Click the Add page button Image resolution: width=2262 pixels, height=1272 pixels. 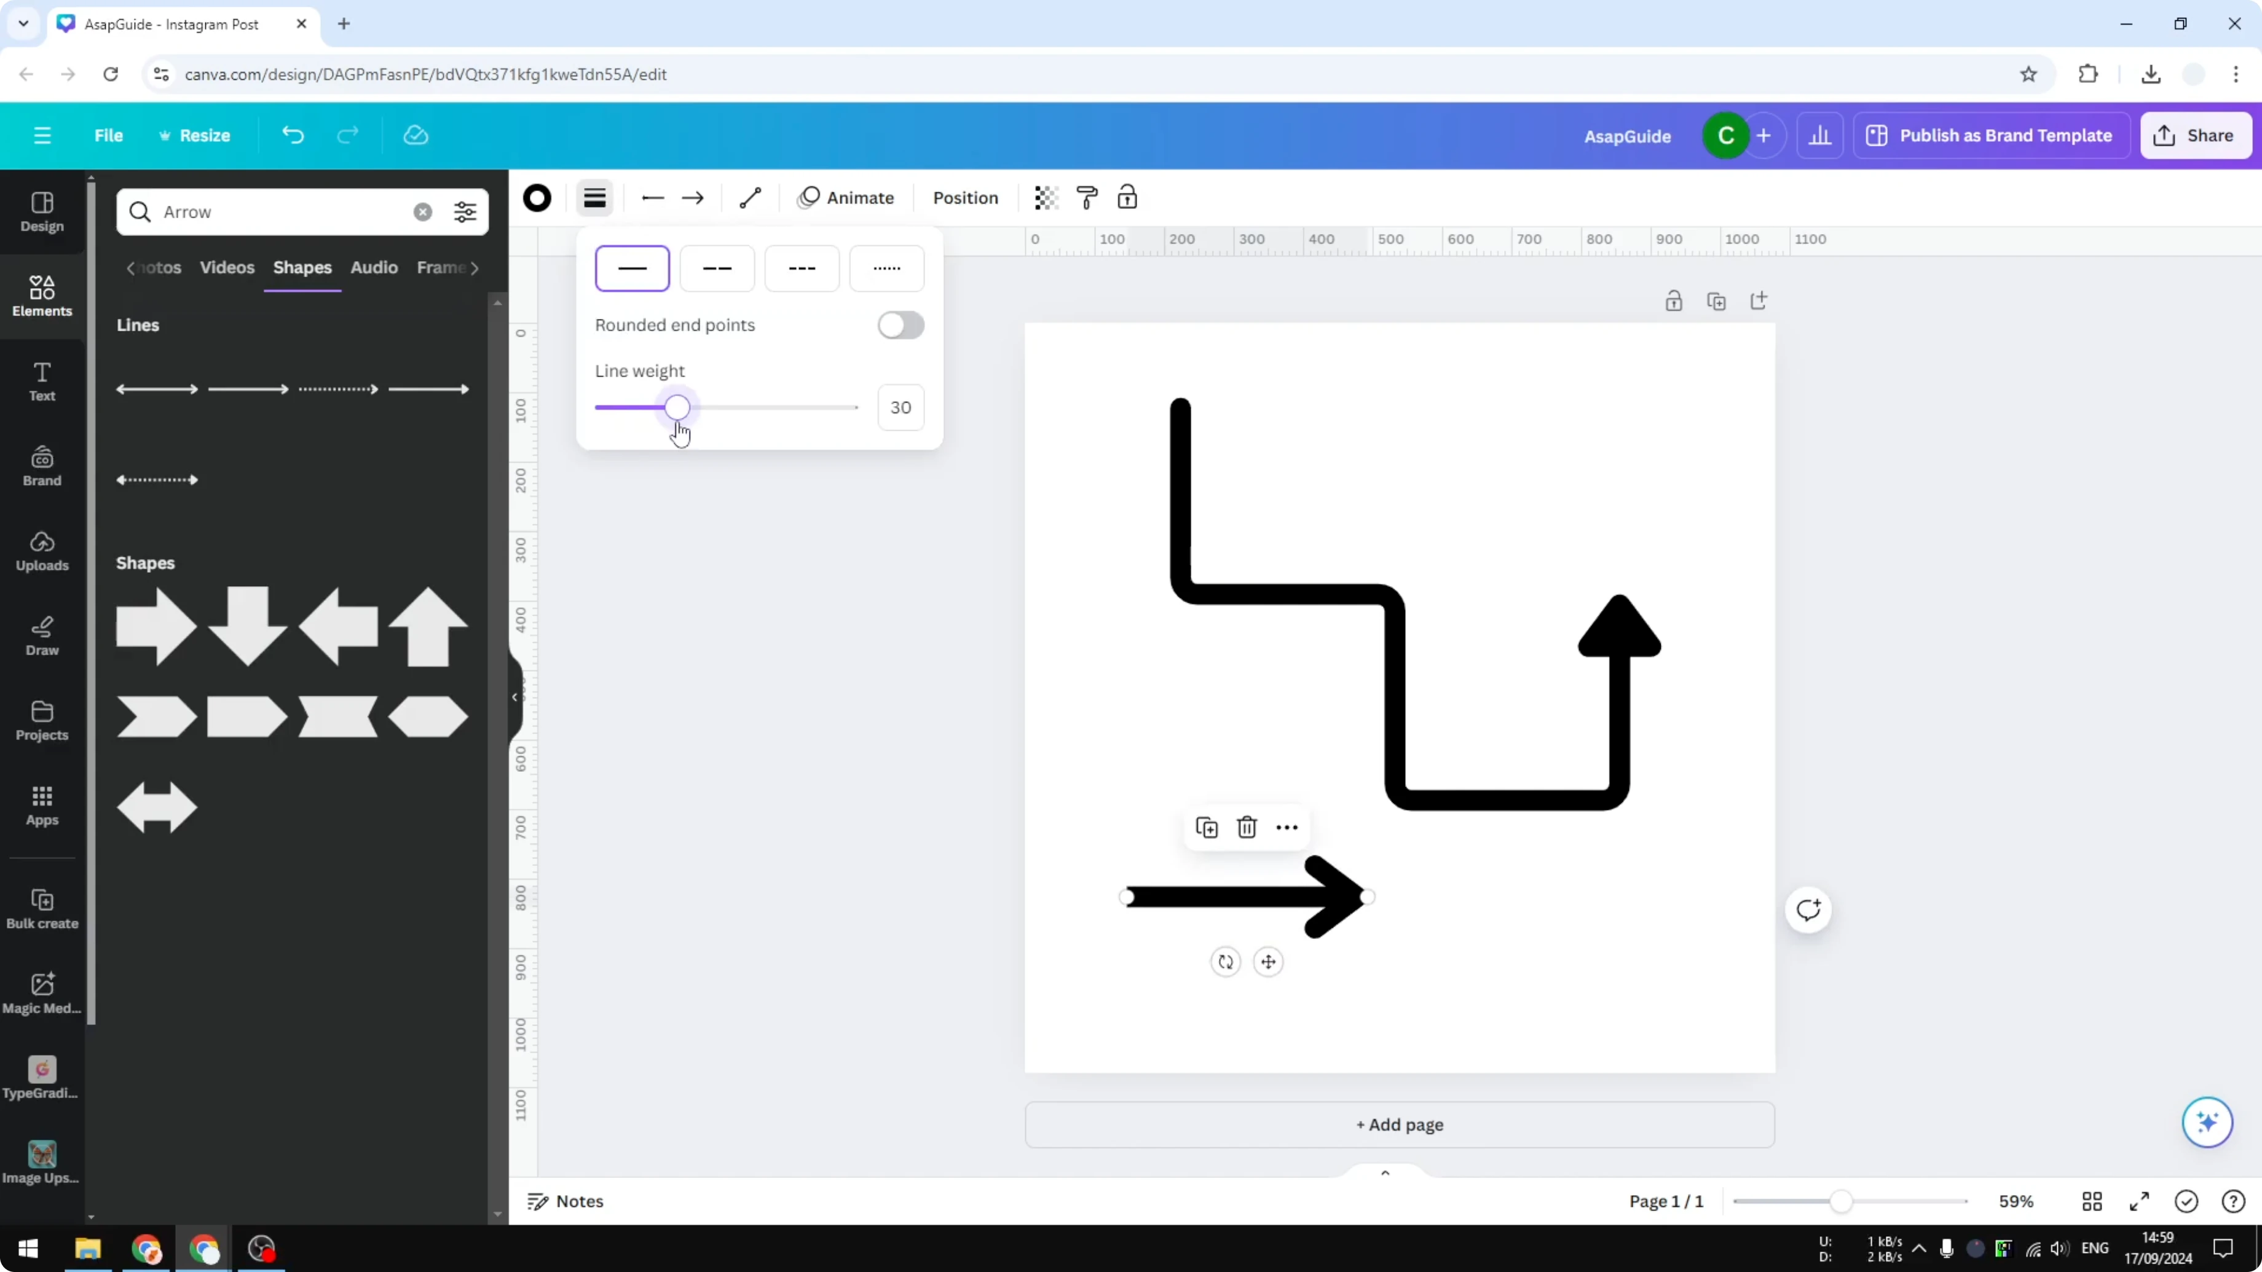1399,1125
